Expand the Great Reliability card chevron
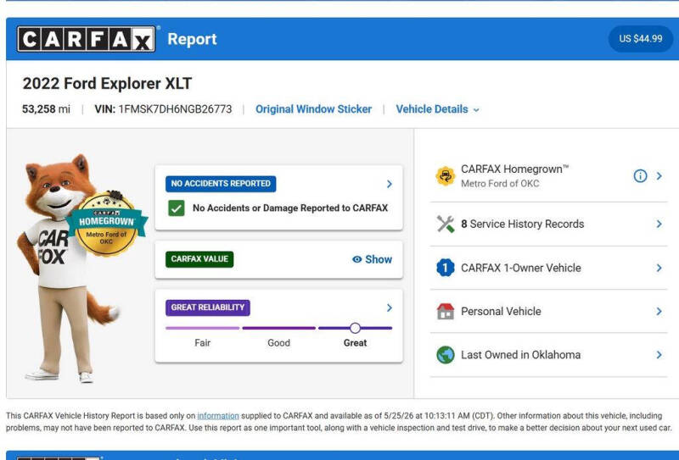This screenshot has width=679, height=460. point(390,308)
